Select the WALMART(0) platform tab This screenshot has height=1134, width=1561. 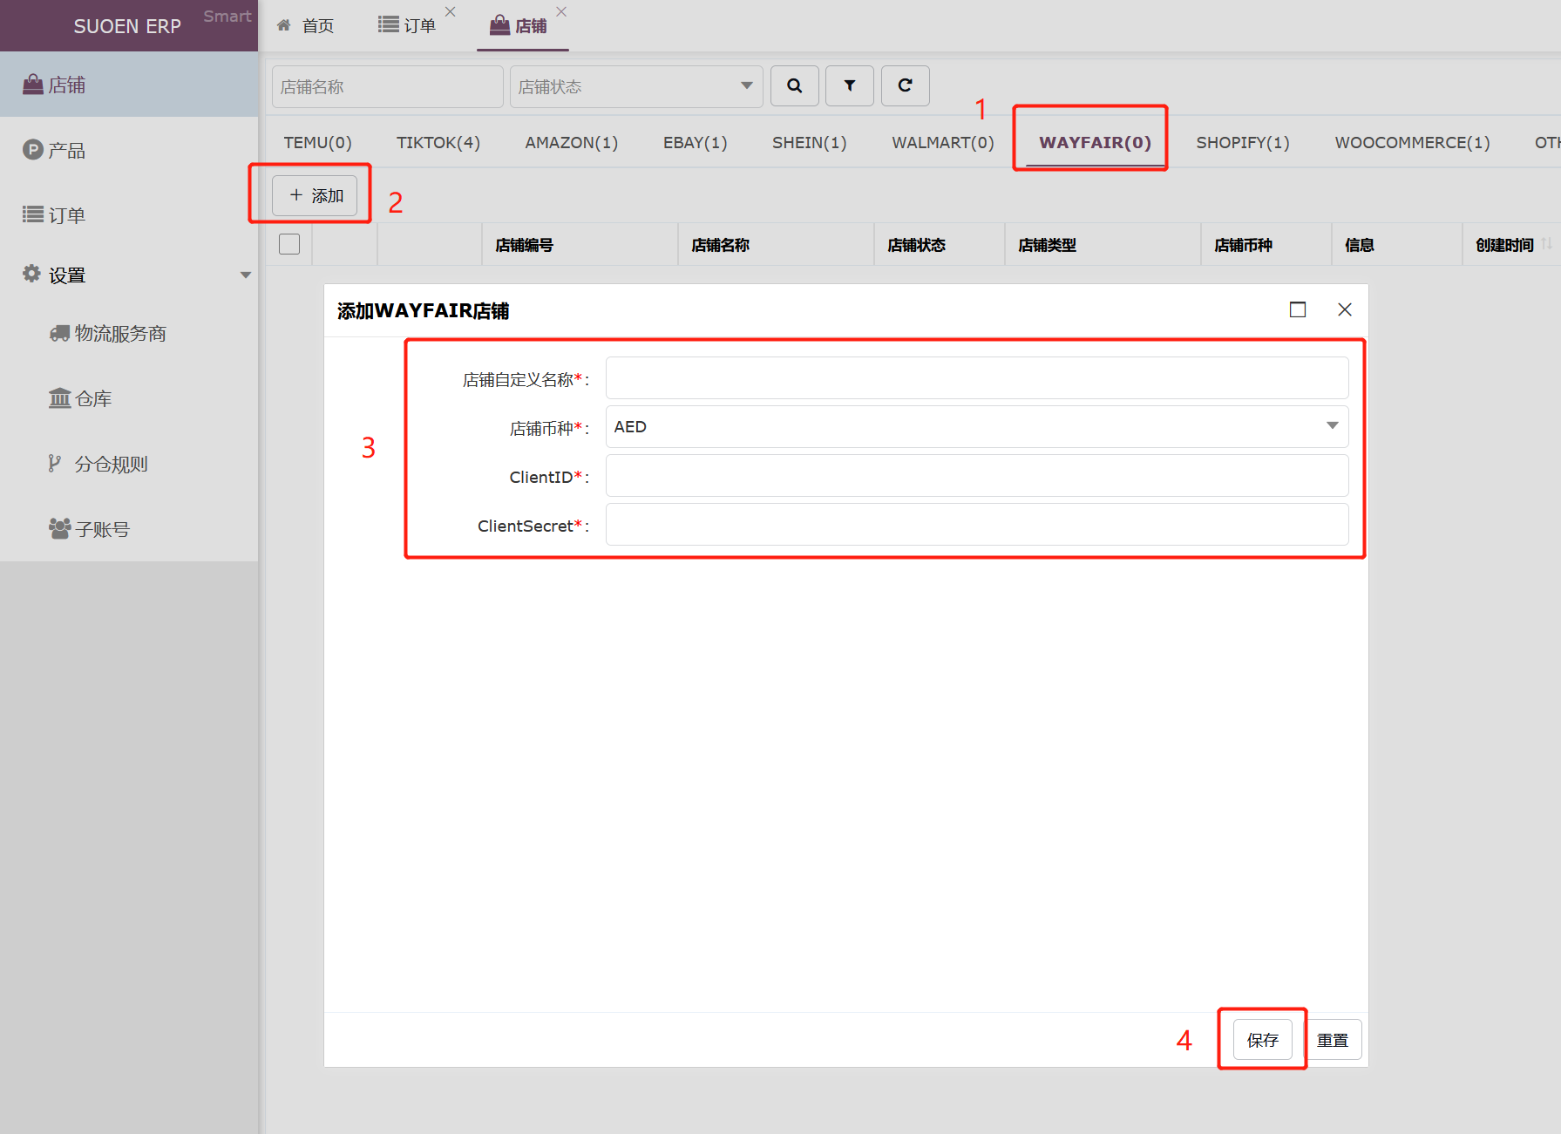click(942, 142)
